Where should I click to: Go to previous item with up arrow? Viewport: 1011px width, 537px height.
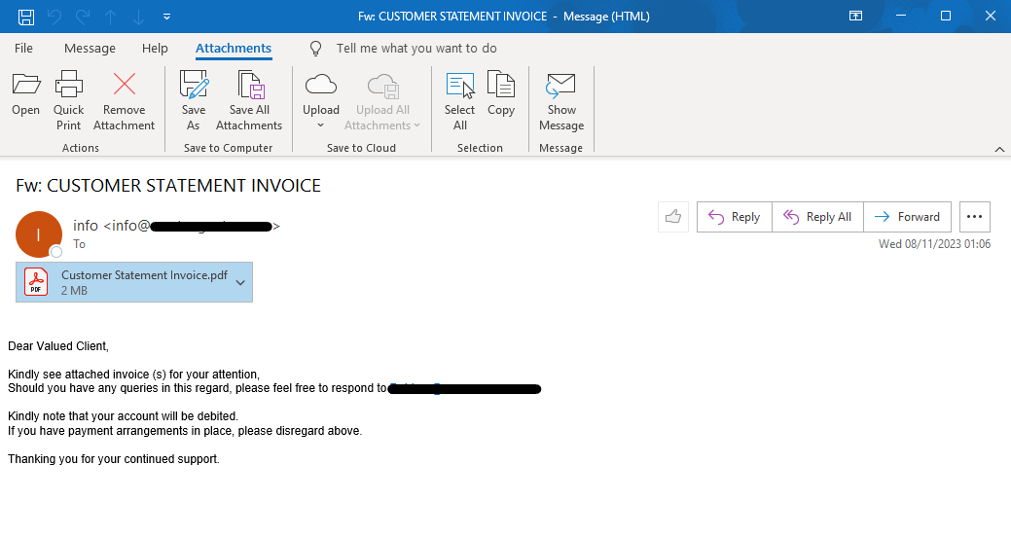pos(111,17)
